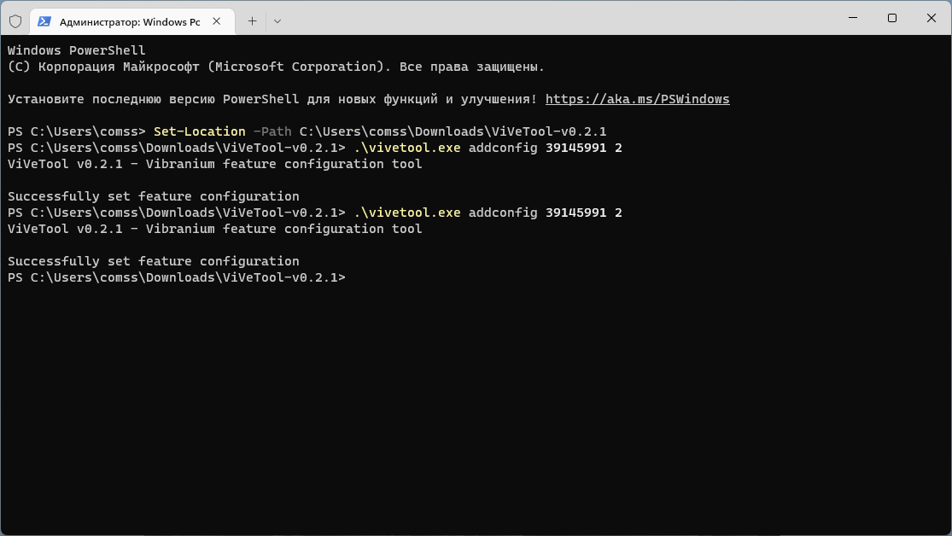This screenshot has width=952, height=536.
Task: Click the "Windows PowerShell" header line
Action: [77, 50]
